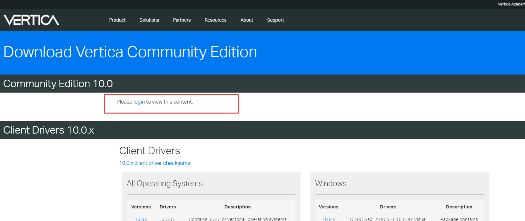
Task: Follow the Vertica Academy link at top
Action: tap(511, 4)
